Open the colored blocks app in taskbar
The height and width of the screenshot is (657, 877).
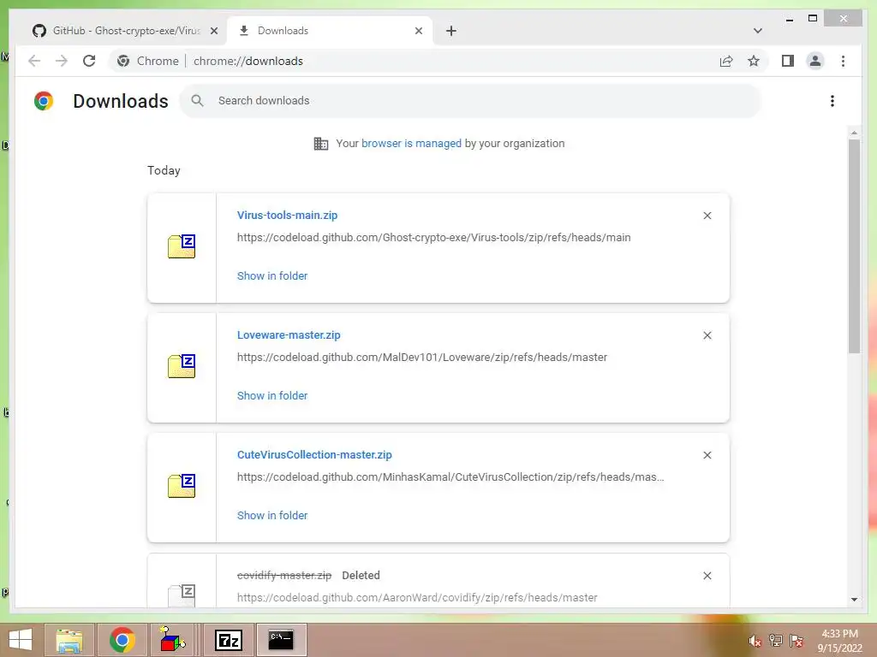point(172,640)
